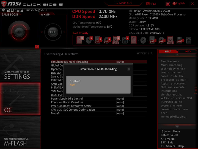
Task: Select A-XMP profile 1
Action: pos(64,32)
